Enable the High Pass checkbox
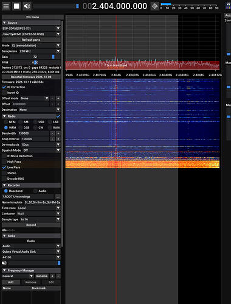Viewport: 231px width, 304px height. coord(4,161)
